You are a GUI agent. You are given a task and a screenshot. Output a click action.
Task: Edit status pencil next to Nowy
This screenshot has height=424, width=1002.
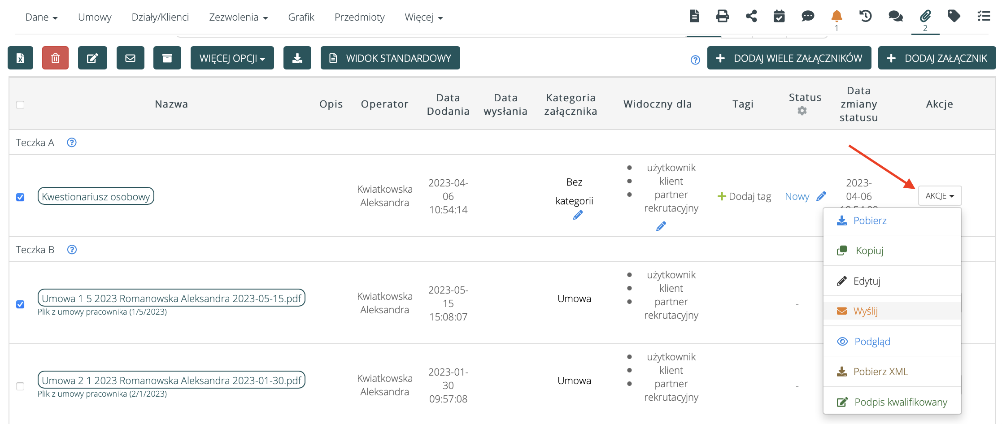click(x=821, y=196)
